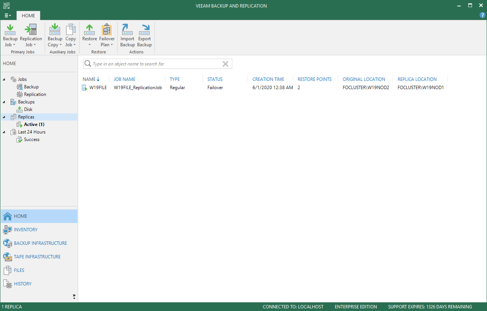Sort by the TYPE column header
Screen dimensions: 487x311
175,79
